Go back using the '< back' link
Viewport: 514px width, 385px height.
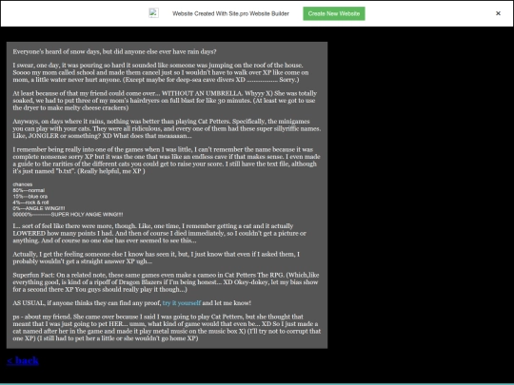pos(23,361)
